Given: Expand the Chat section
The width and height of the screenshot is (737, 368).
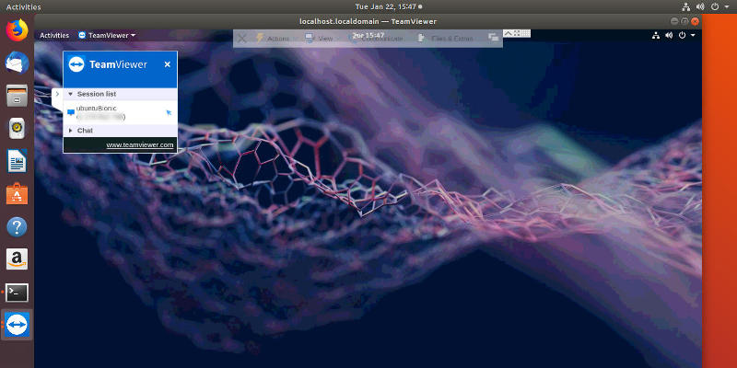Looking at the screenshot, I should (x=71, y=131).
